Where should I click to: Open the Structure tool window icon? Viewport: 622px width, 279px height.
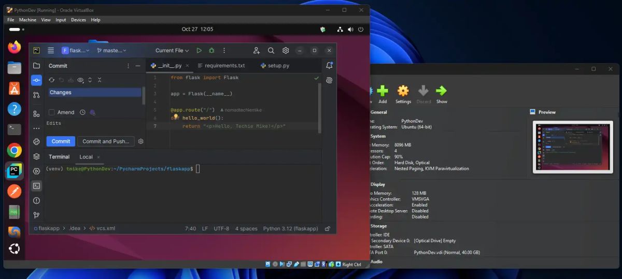click(x=36, y=114)
